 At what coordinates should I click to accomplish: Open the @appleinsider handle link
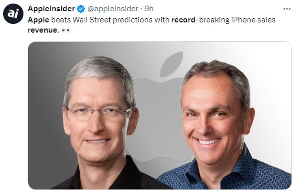[113, 9]
